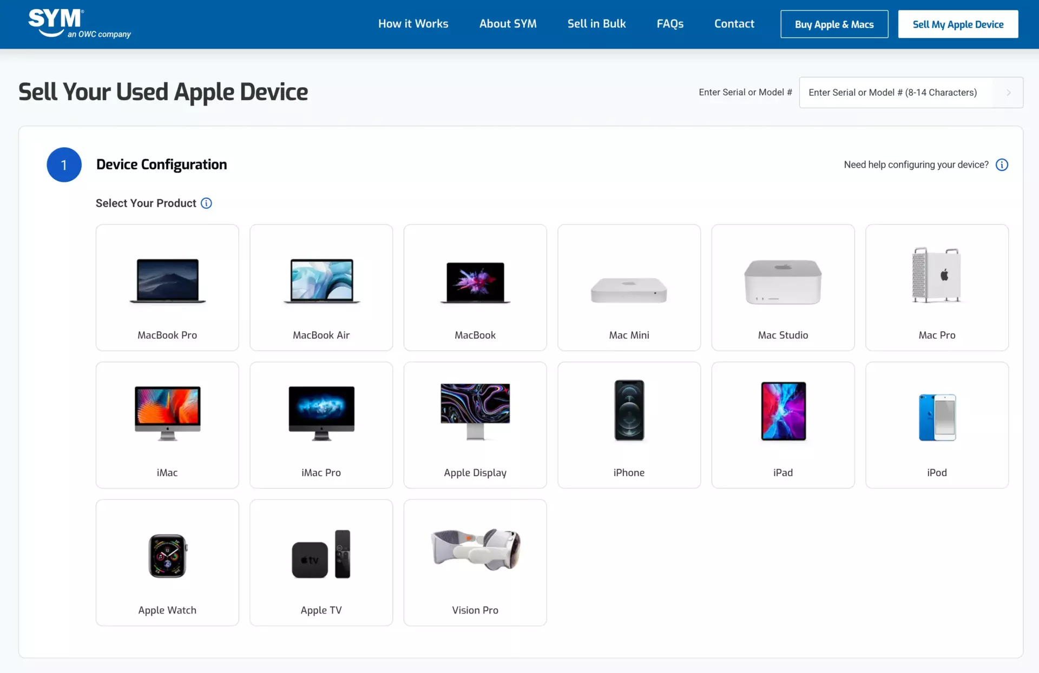Image resolution: width=1039 pixels, height=673 pixels.
Task: Click the Mac Mini label text
Action: (x=629, y=335)
